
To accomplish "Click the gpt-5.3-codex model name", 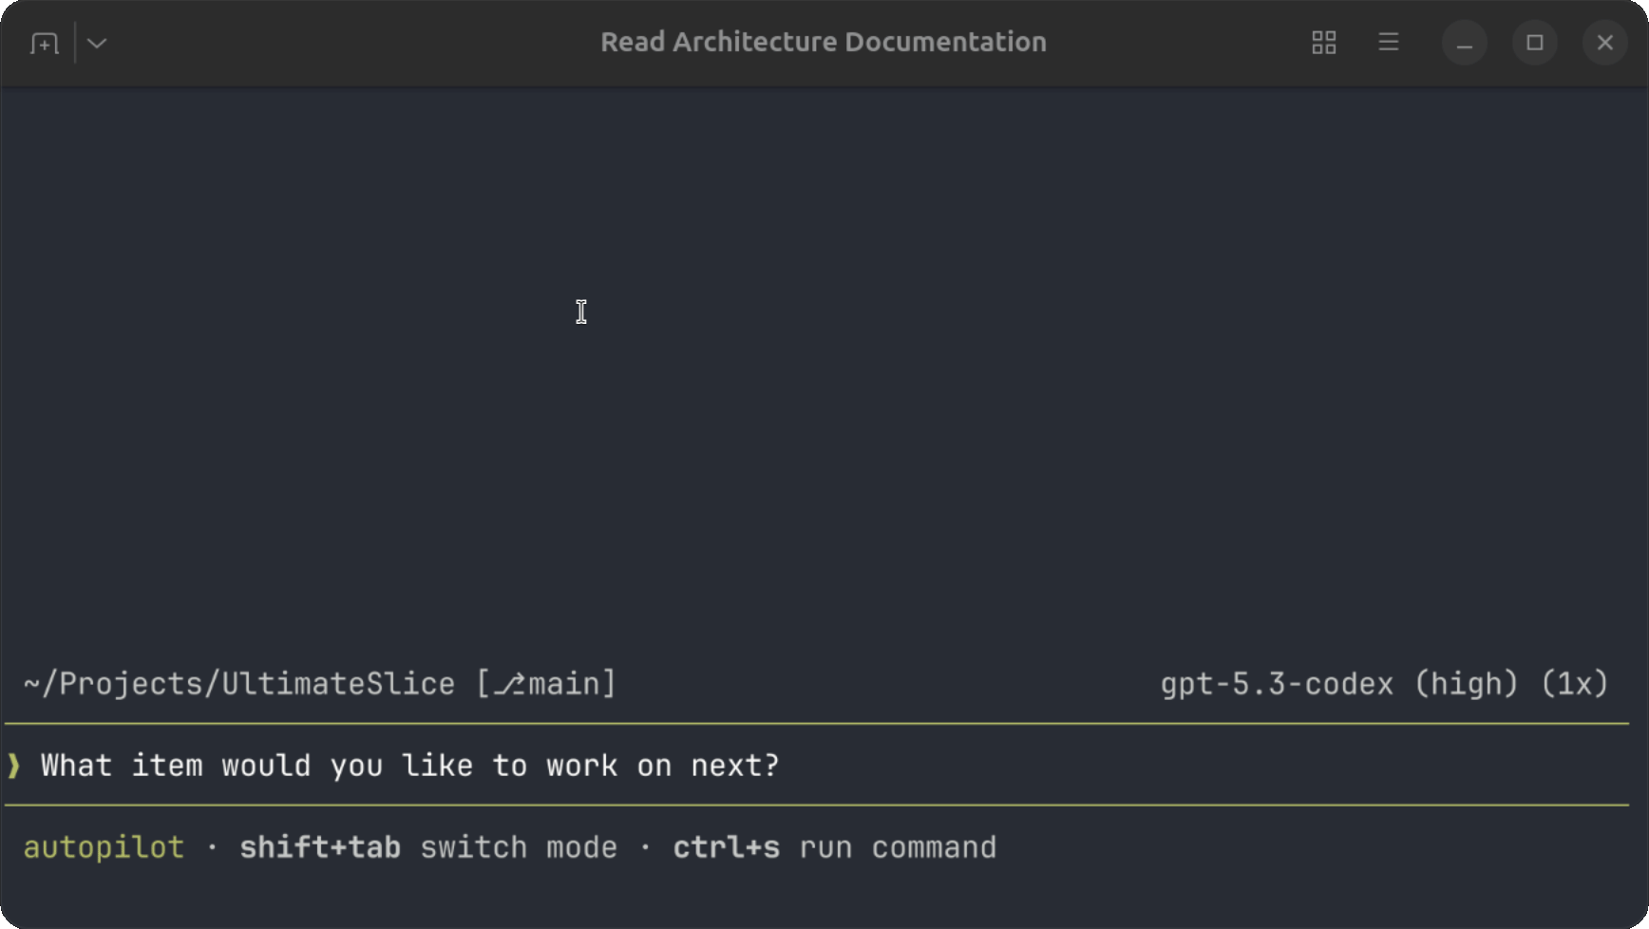I will (1277, 684).
